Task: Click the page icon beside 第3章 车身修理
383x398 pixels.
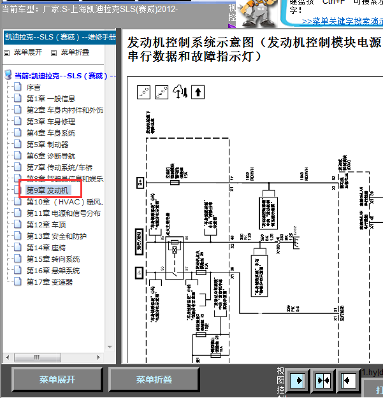Action: tap(17, 121)
